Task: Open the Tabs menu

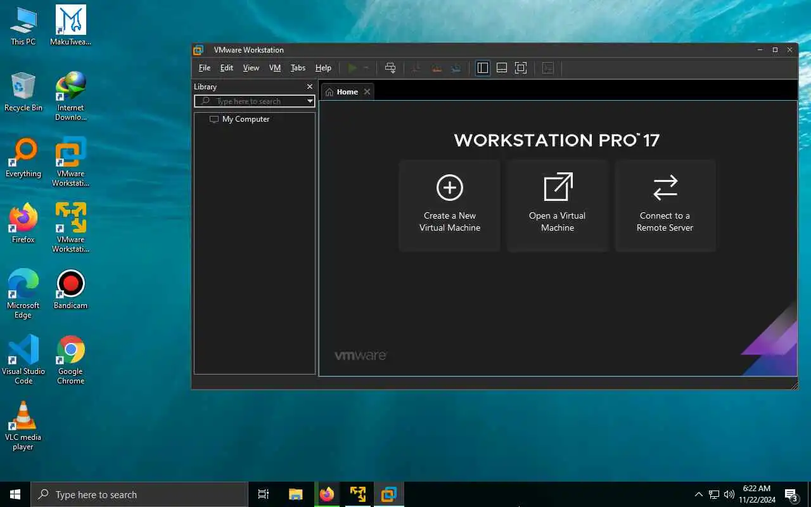Action: (298, 68)
